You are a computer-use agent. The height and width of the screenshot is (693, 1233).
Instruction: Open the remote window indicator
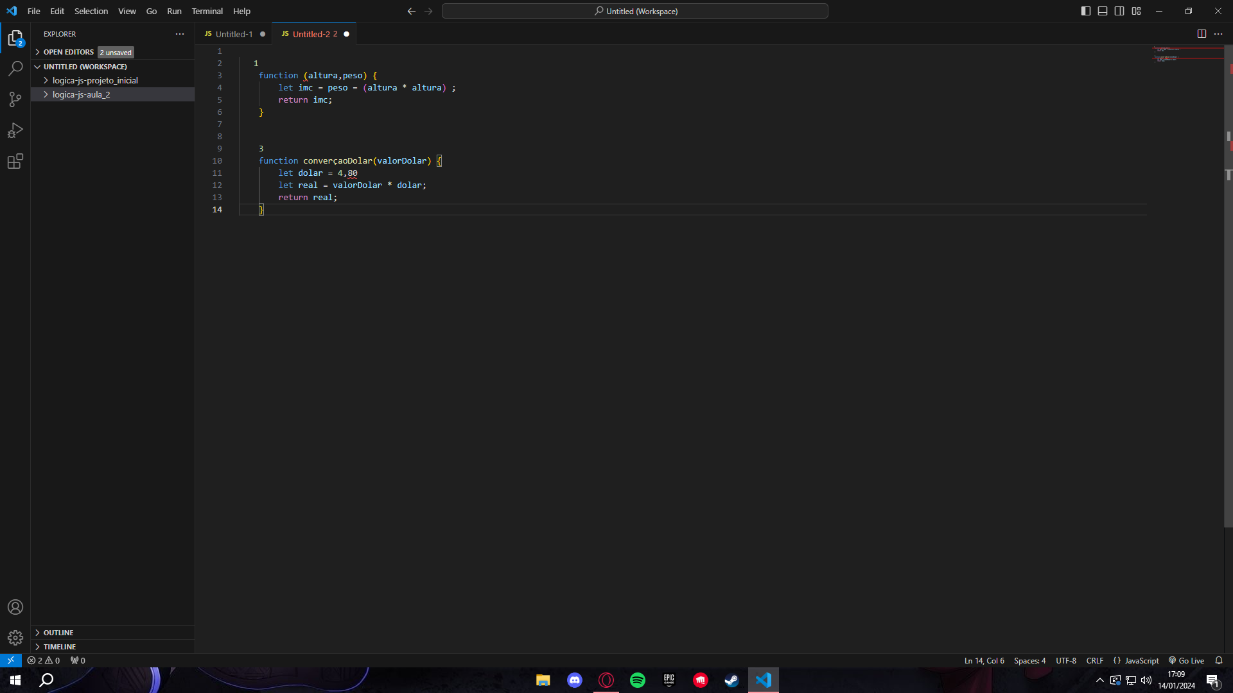(x=11, y=660)
